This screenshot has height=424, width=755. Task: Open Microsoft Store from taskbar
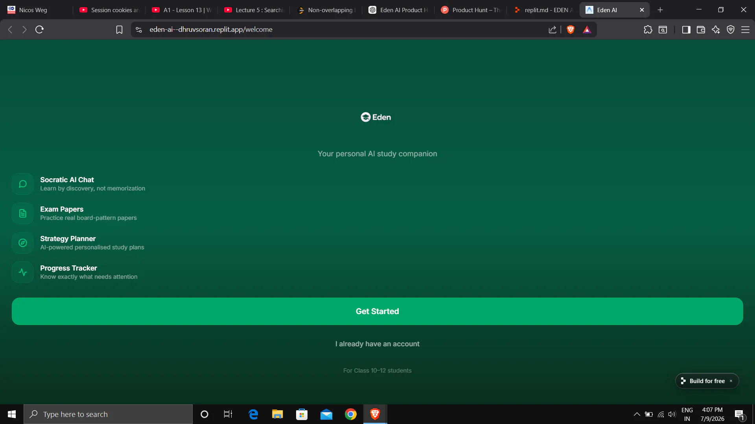302,414
